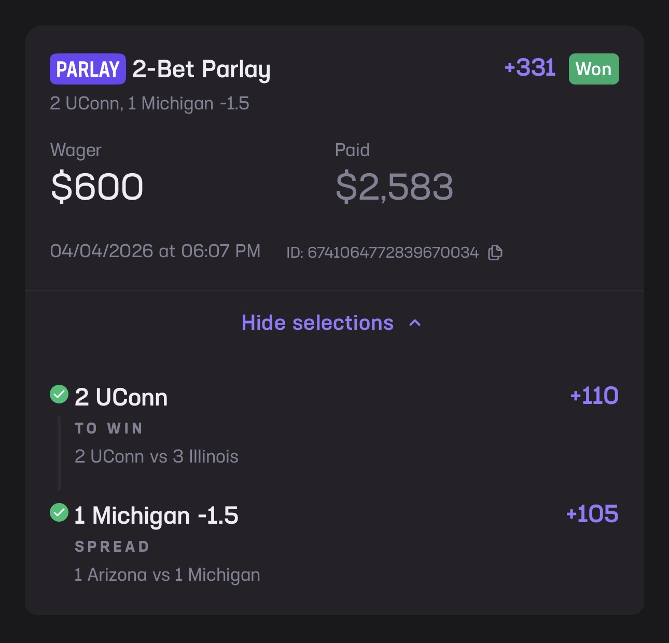Viewport: 669px width, 643px height.
Task: Click the +331 parlay odds
Action: pyautogui.click(x=529, y=68)
